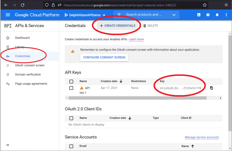Open the Help question mark icon
Viewport: 232px width, 151px height.
tap(208, 15)
